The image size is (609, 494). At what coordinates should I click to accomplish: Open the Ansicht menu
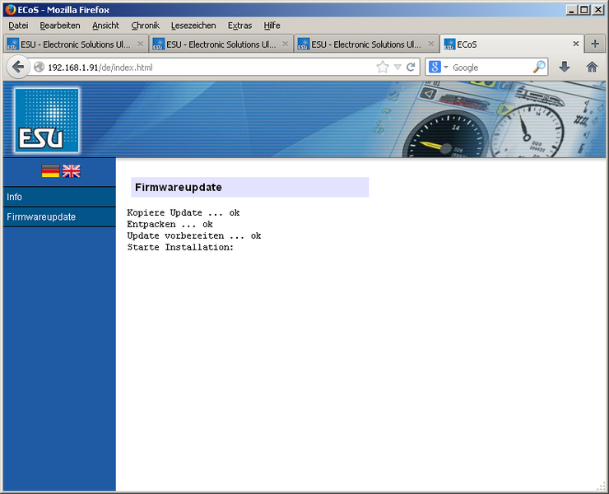[x=105, y=26]
